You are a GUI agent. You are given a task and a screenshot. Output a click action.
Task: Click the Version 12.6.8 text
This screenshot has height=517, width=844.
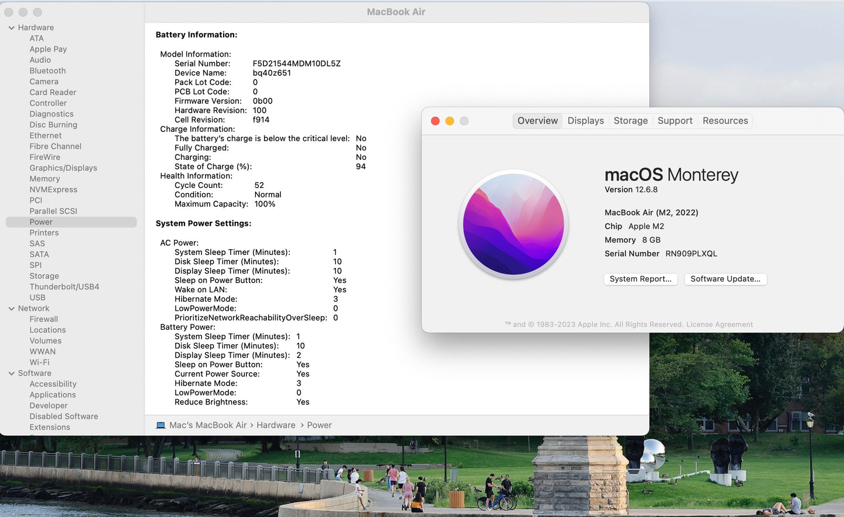(x=631, y=190)
